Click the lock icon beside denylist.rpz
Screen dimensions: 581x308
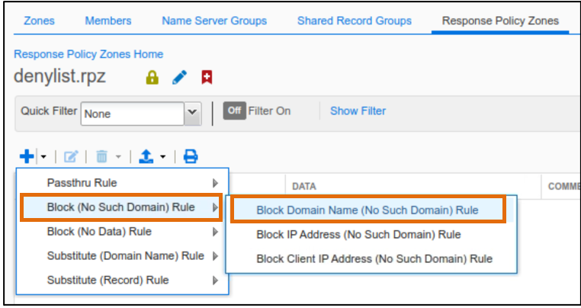(152, 78)
